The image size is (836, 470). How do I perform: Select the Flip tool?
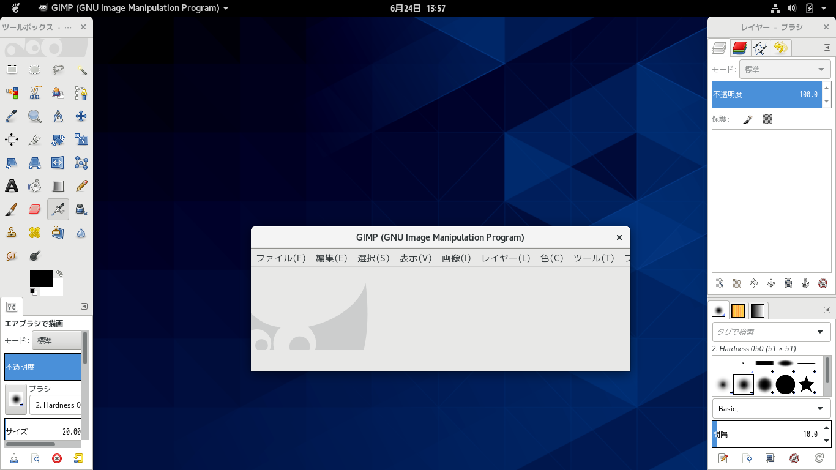(58, 163)
